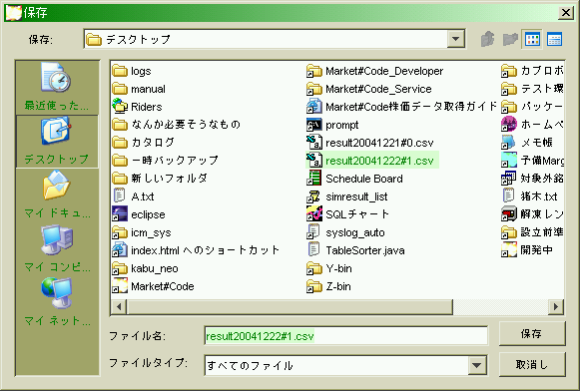Close the 保存 dialog window
This screenshot has width=580, height=391.
coord(566,13)
